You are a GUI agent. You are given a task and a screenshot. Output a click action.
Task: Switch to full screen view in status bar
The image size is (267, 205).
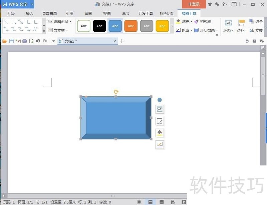(x=139, y=202)
